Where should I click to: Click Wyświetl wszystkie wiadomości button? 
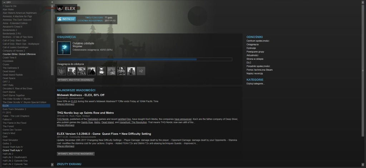[x=76, y=154]
